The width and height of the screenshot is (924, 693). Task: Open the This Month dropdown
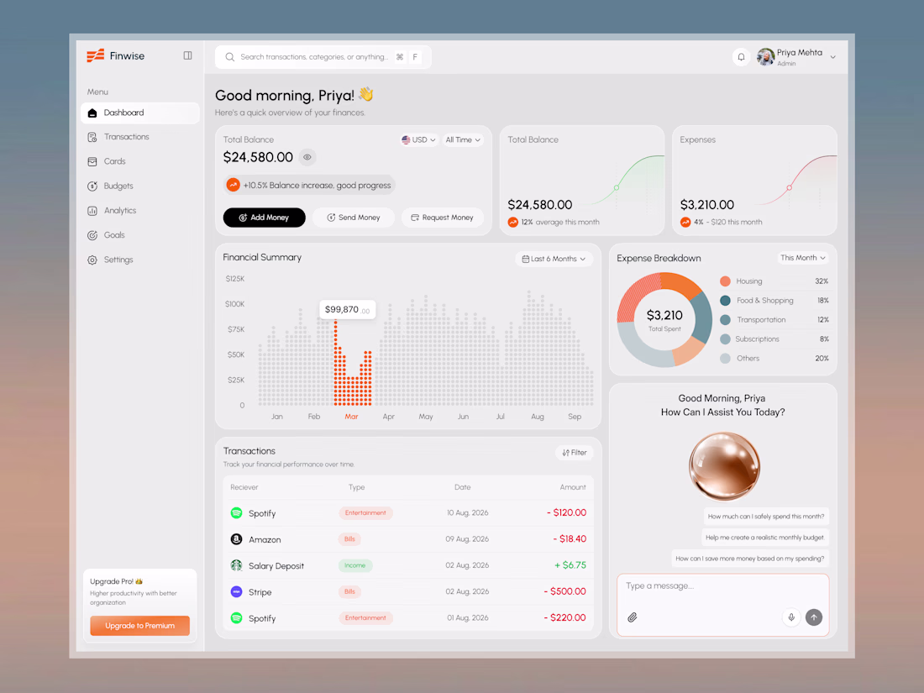pyautogui.click(x=802, y=258)
